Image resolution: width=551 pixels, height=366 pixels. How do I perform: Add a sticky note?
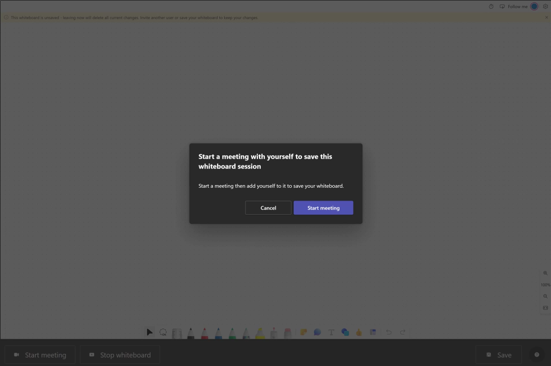303,332
